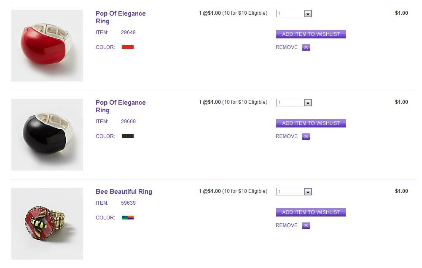422x268 pixels.
Task: Click the X icon beside the red ring's Remove
Action: [x=306, y=47]
